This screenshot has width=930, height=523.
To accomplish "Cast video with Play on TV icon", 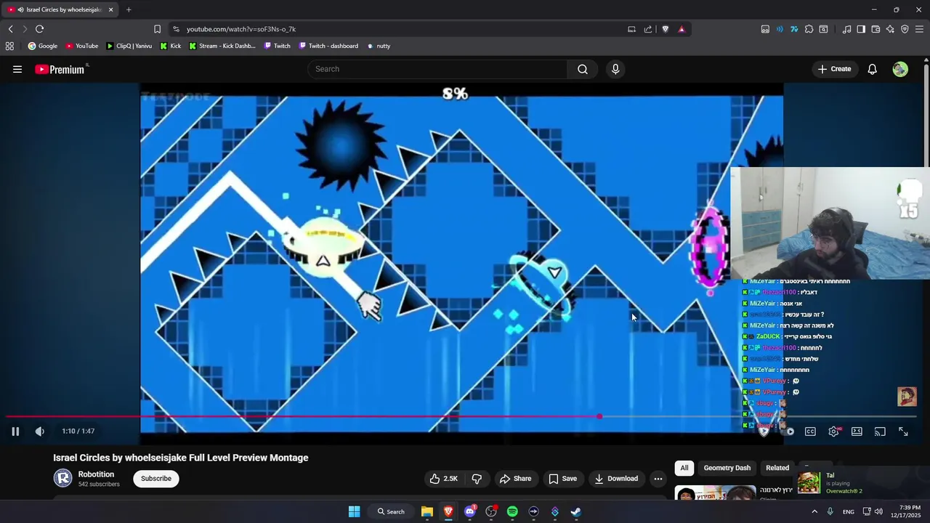I will tap(880, 431).
